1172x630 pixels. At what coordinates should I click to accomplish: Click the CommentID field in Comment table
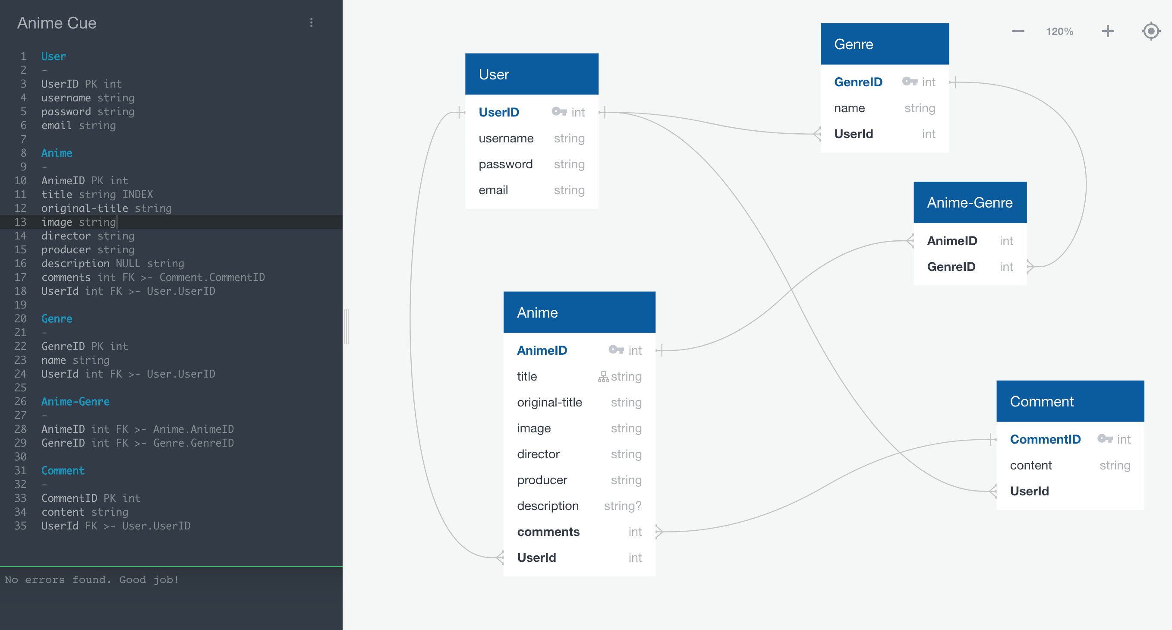1070,439
